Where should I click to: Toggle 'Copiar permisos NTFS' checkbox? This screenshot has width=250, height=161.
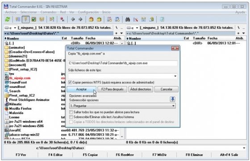click(x=70, y=83)
